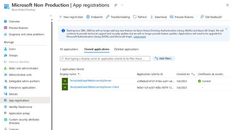This screenshot has height=130, width=232.
Task: Click the TE avatar of TemplateBlazorWebAssemblyServer
Action: pos(65,81)
